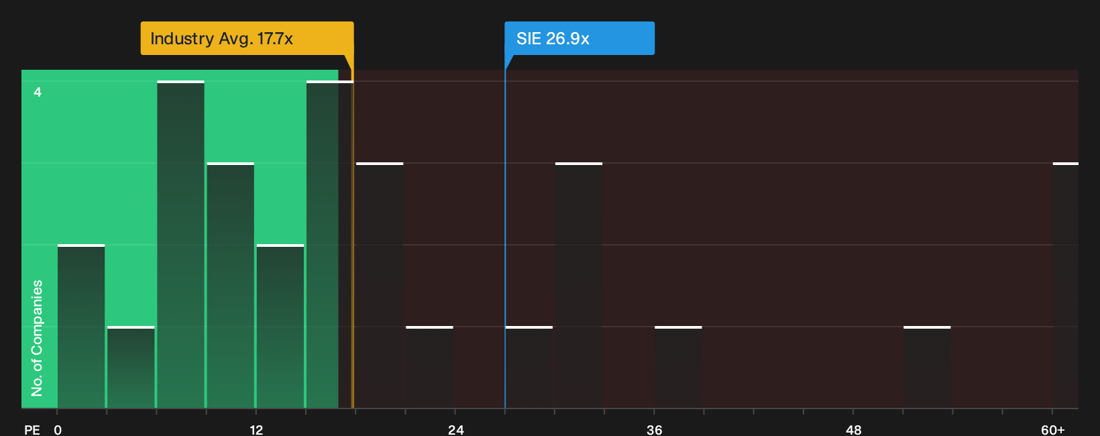The image size is (1100, 436).
Task: Select the short bar right of SIE line
Action: [529, 368]
